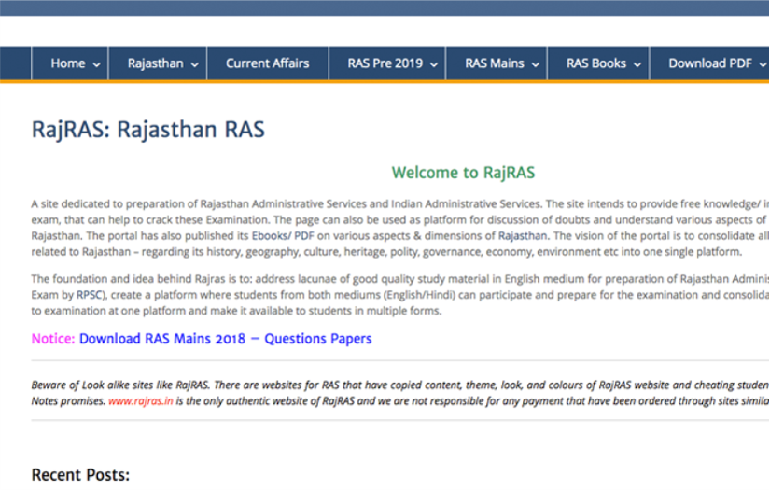Expand the RAS Books chevron arrow
This screenshot has height=490, width=770.
click(637, 64)
